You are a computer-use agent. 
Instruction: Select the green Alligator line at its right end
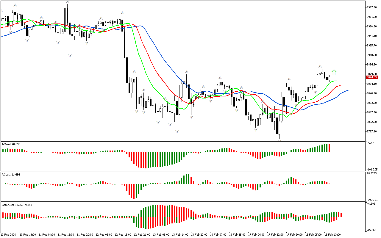tap(336, 81)
